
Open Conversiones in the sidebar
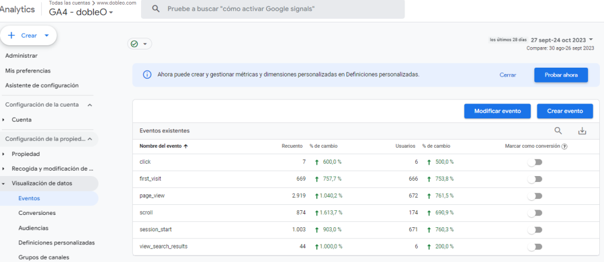37,213
